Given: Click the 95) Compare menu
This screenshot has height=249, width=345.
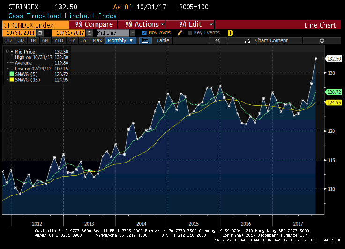Looking at the screenshot, I should (93, 24).
